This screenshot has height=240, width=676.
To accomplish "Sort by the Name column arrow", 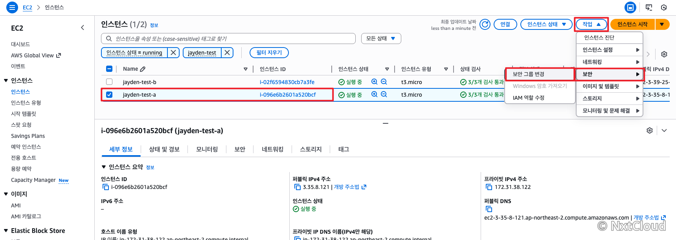I will [246, 69].
